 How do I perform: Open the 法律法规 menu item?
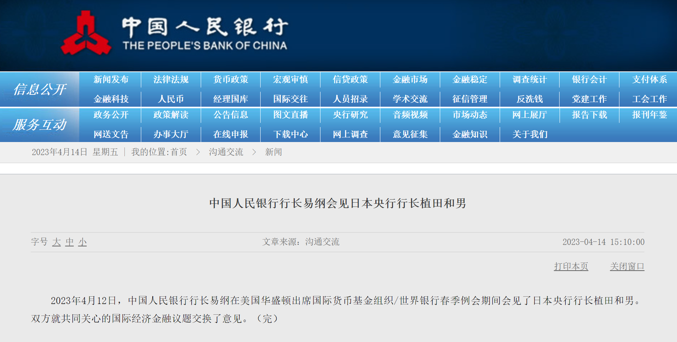point(171,79)
